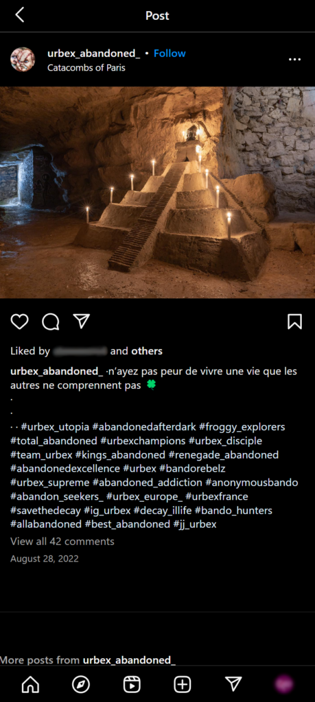Open Reels icon in bottom bar
Viewport: 315px width, 702px height.
point(132,684)
